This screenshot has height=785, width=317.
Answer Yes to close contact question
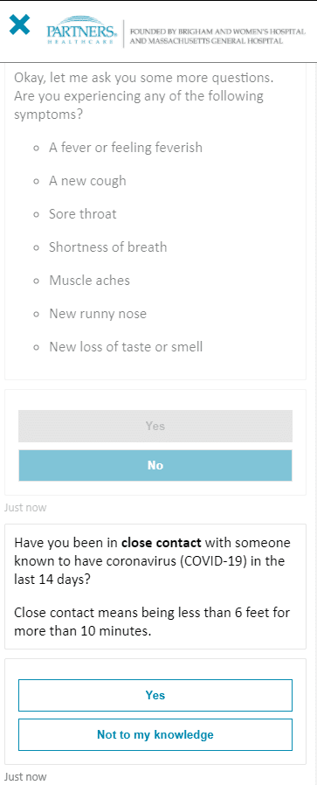click(155, 695)
